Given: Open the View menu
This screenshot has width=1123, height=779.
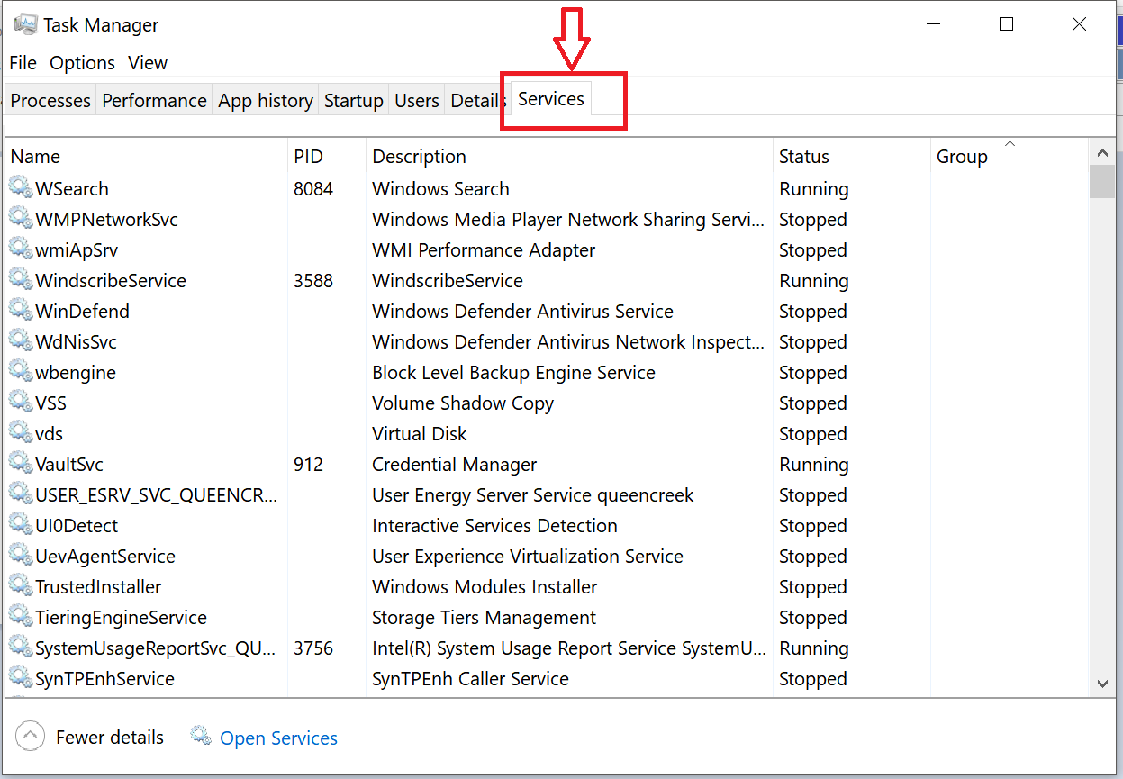Looking at the screenshot, I should pos(148,63).
